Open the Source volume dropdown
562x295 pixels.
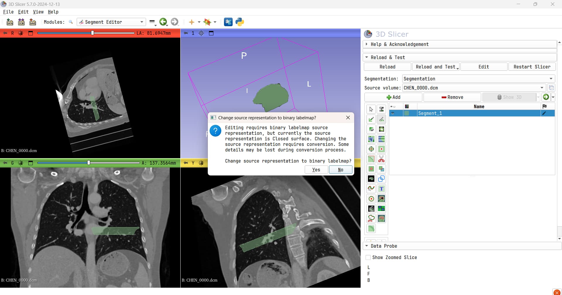click(474, 88)
